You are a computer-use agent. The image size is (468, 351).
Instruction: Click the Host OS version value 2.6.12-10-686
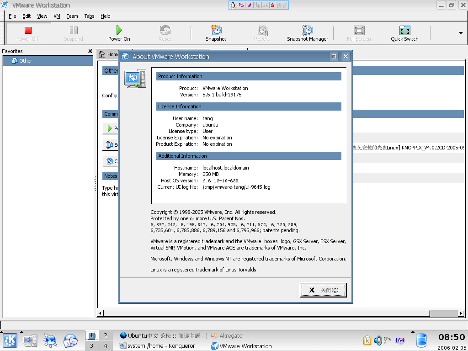(x=221, y=181)
